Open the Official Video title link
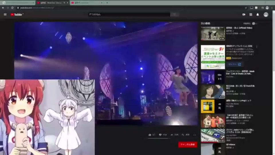The width and height of the screenshot is (275, 155). (239, 28)
